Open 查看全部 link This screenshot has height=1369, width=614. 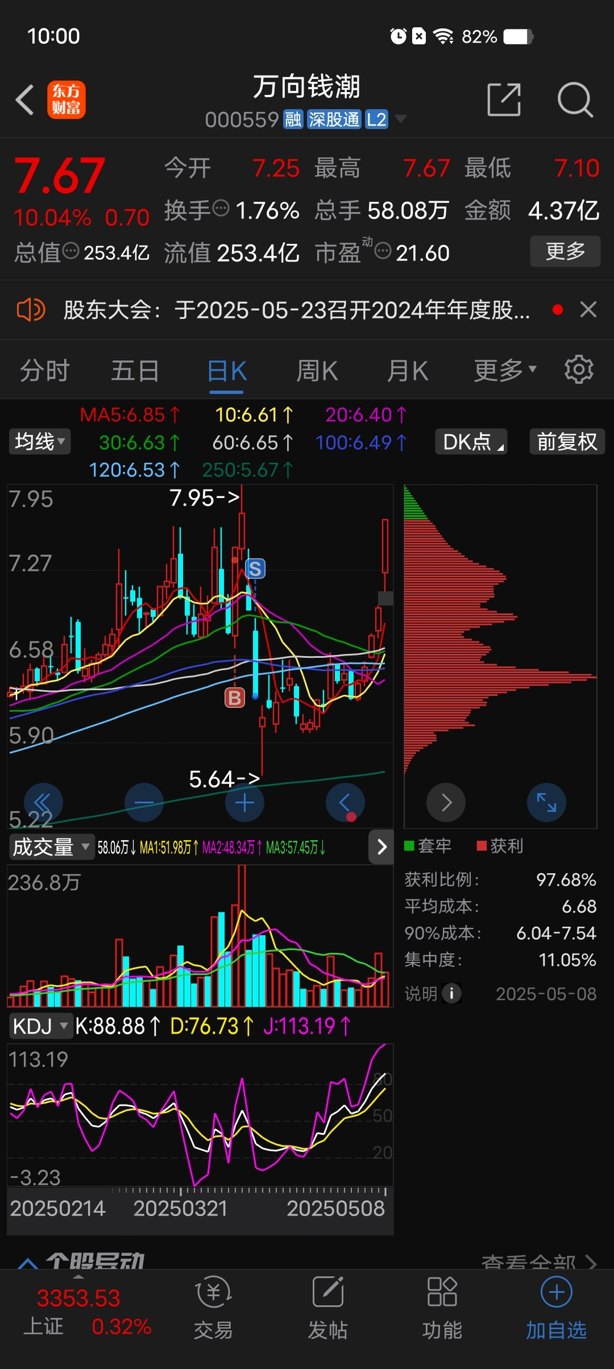(x=538, y=1262)
